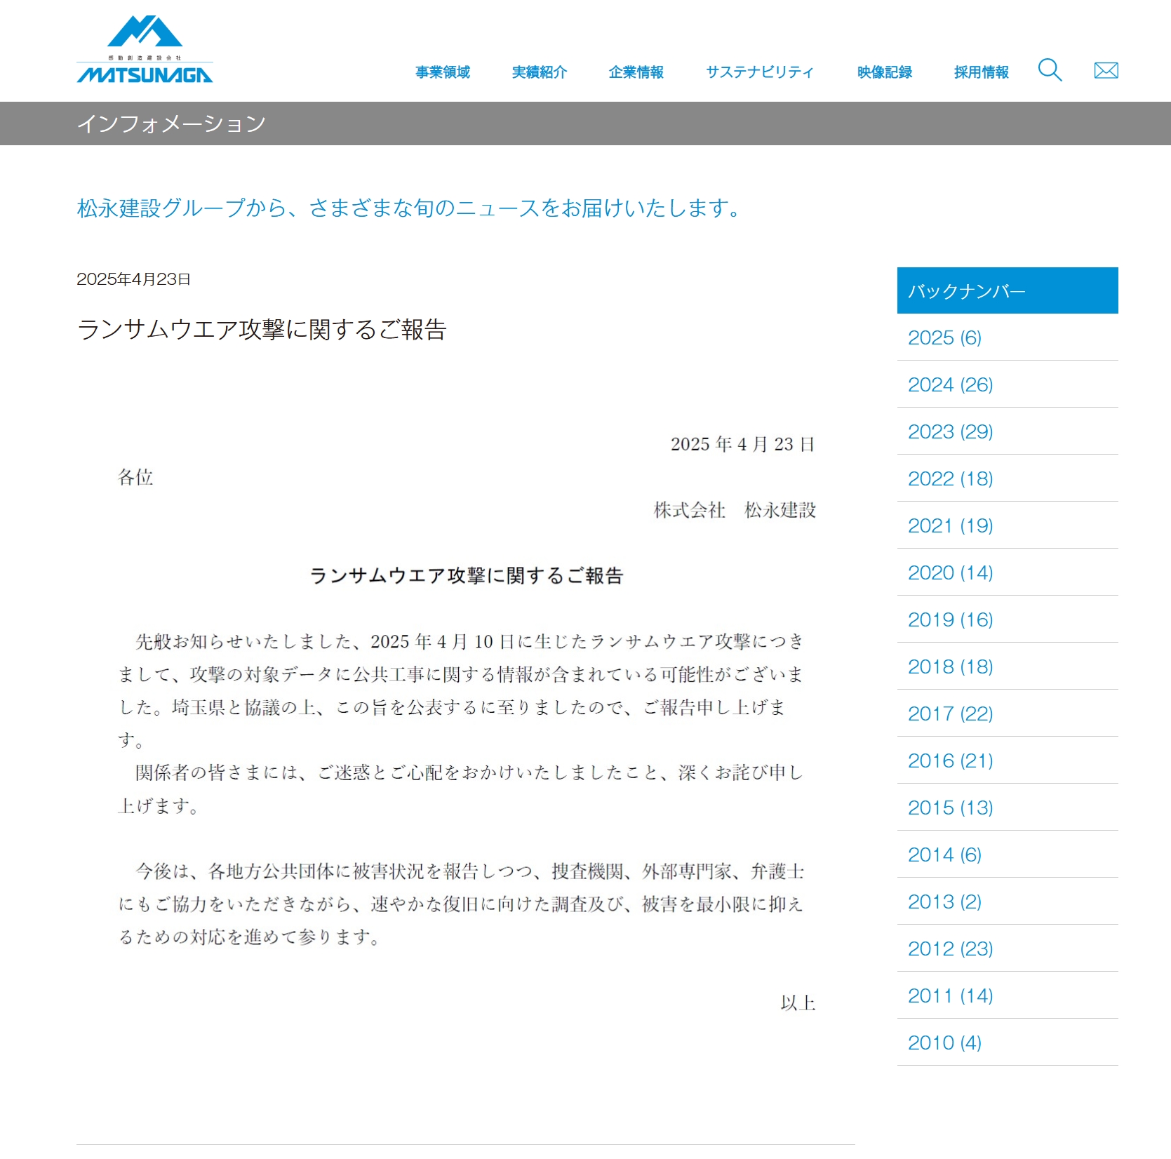Image resolution: width=1171 pixels, height=1159 pixels.
Task: Click the バックナンバー sidebar header
Action: [x=1008, y=290]
